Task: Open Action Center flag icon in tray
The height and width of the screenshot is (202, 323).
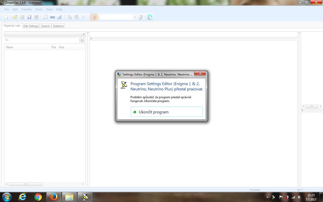Action: pyautogui.click(x=281, y=197)
